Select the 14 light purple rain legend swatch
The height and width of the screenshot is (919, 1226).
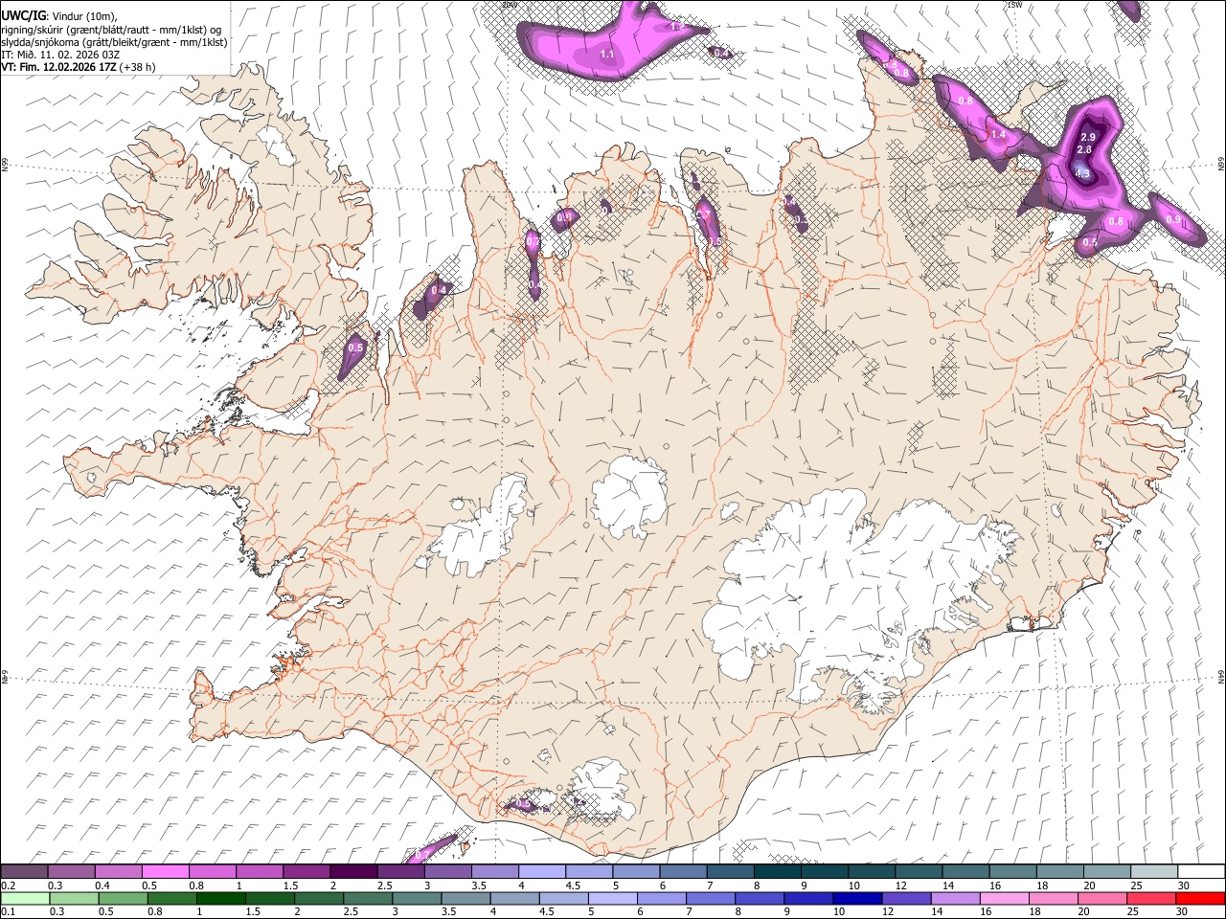pyautogui.click(x=955, y=898)
